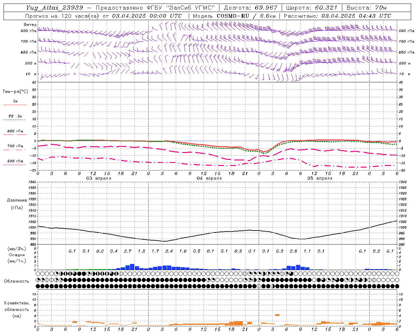Click the 05 апреля date label

[319, 178]
